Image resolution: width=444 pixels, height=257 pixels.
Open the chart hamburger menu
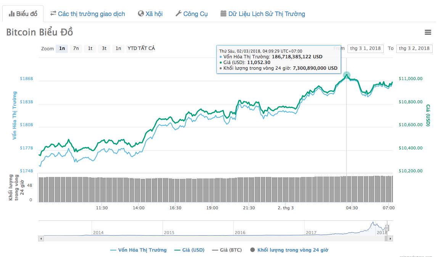coord(428,32)
